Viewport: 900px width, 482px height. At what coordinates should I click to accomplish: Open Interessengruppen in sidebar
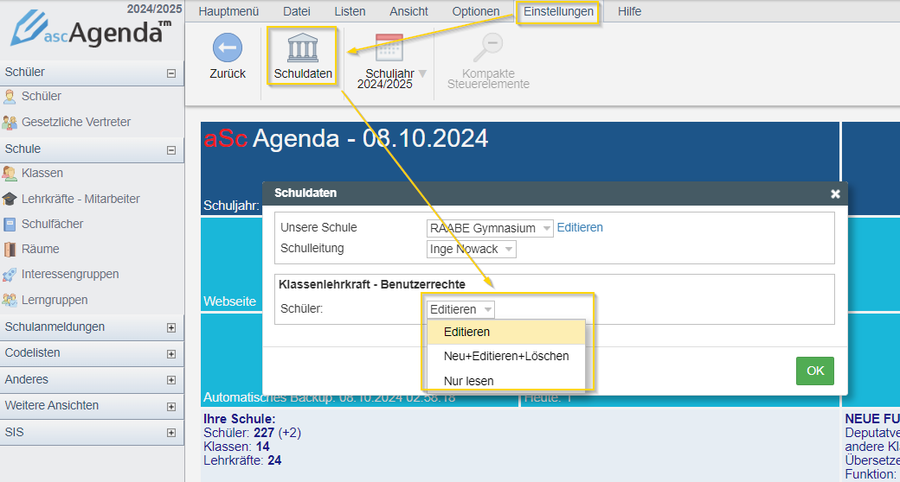point(70,275)
